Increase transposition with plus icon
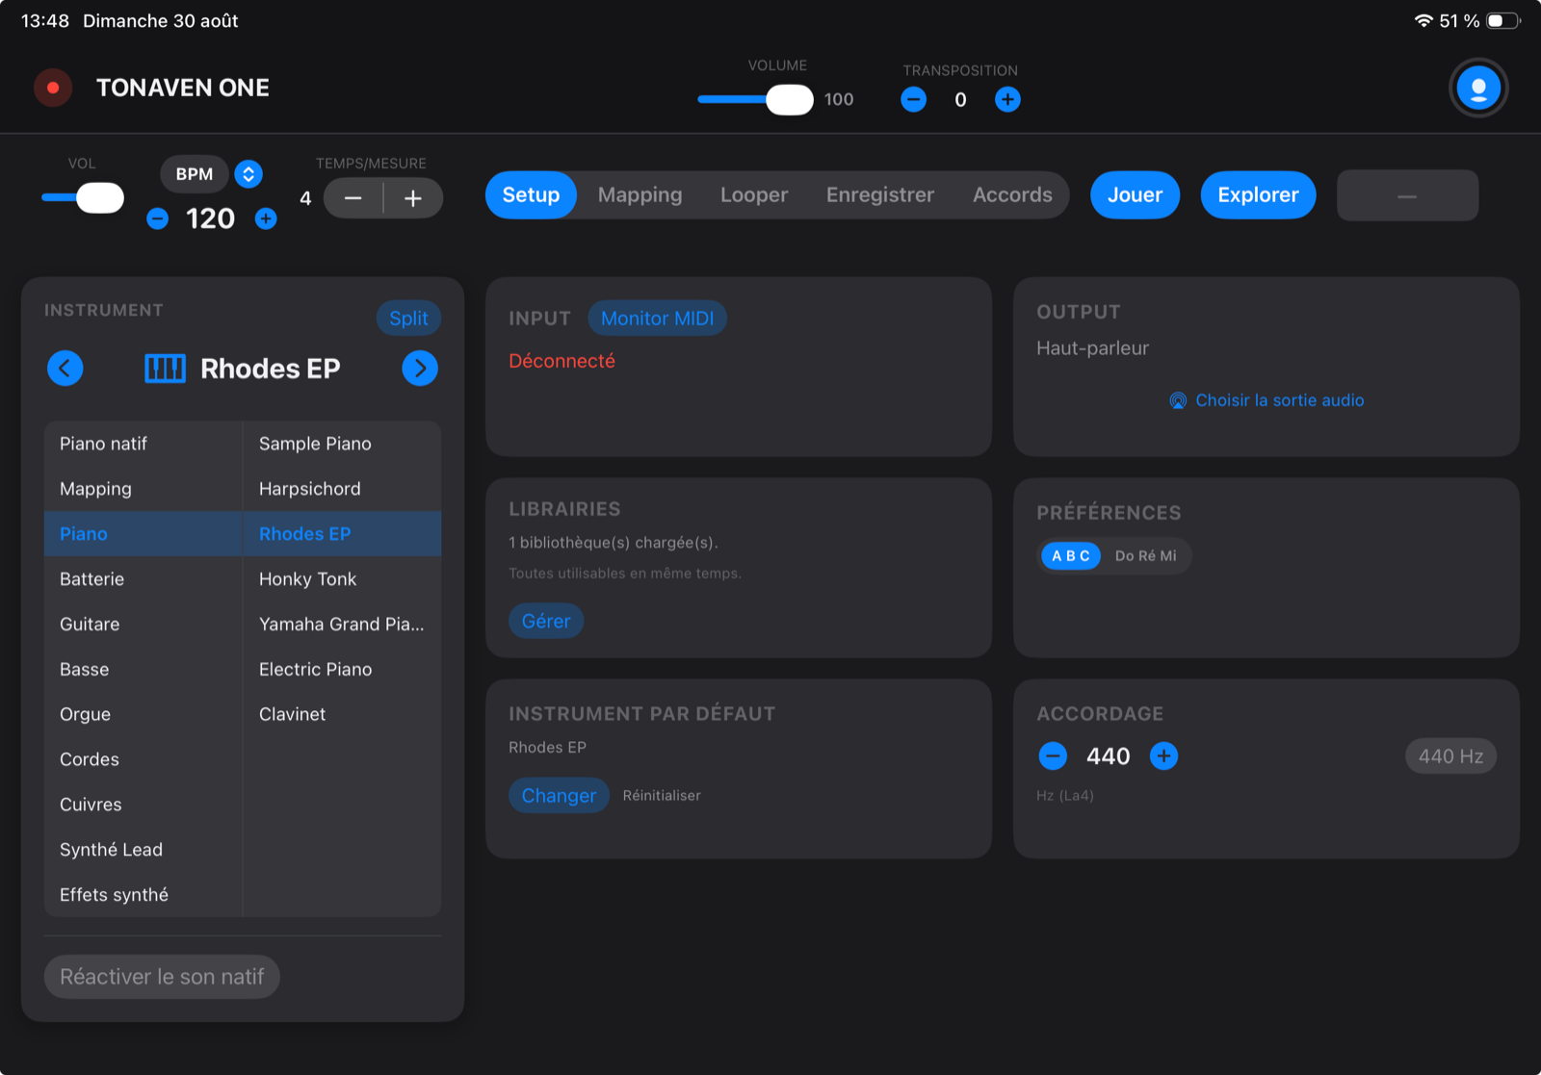This screenshot has height=1075, width=1541. point(1007,99)
